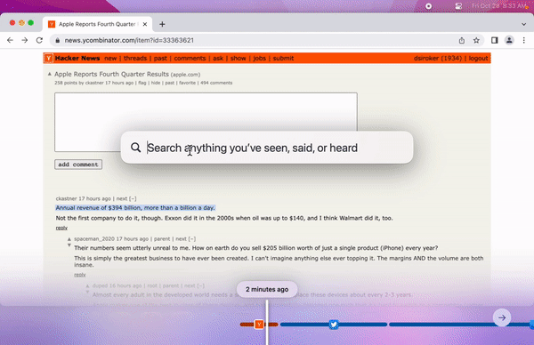Downvote spaceman_2020's comment

[69, 245]
